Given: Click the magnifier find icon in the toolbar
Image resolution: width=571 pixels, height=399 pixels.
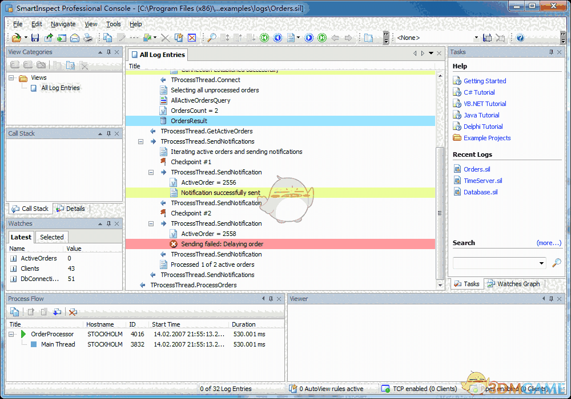Looking at the screenshot, I should [x=211, y=38].
